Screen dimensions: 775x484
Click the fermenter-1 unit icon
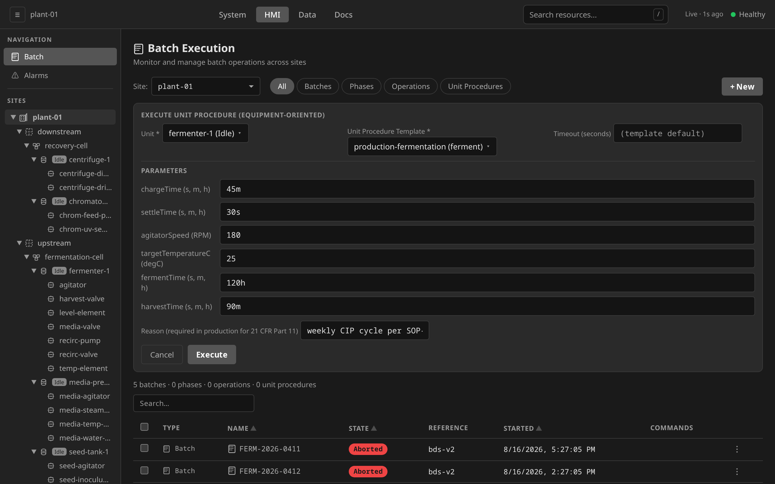(x=44, y=271)
